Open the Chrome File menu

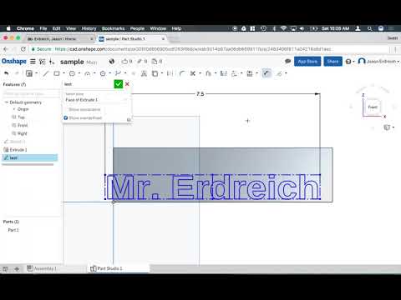tap(43, 28)
